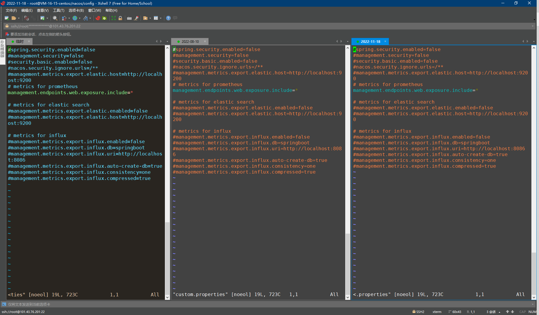This screenshot has height=315, width=539.
Task: Click the keyboard mapping icon
Action: (129, 18)
